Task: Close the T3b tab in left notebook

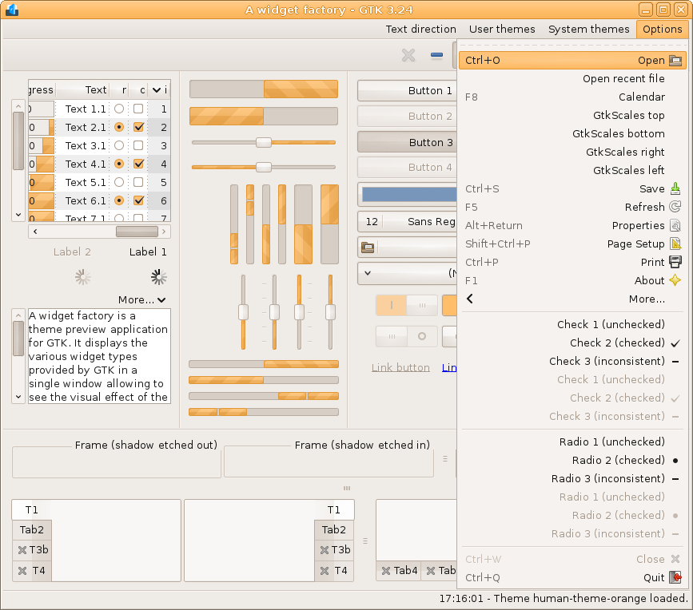Action: pyautogui.click(x=22, y=550)
